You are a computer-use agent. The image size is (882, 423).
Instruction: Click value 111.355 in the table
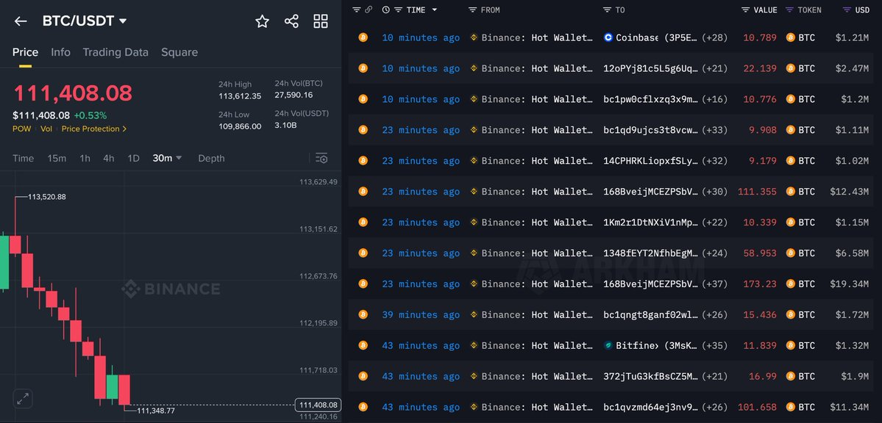(757, 192)
